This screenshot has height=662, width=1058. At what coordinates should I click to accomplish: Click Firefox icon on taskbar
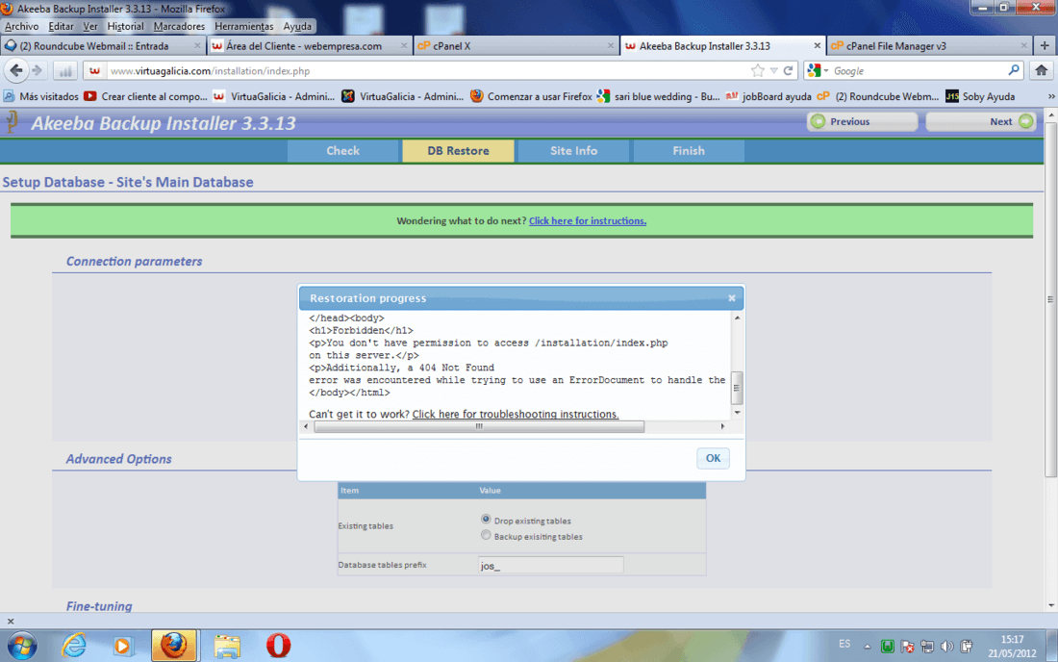pyautogui.click(x=174, y=646)
